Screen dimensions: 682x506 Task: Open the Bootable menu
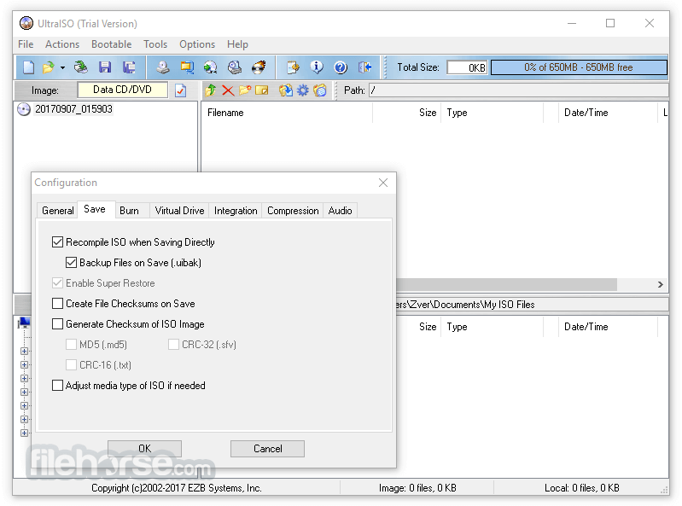coord(111,44)
